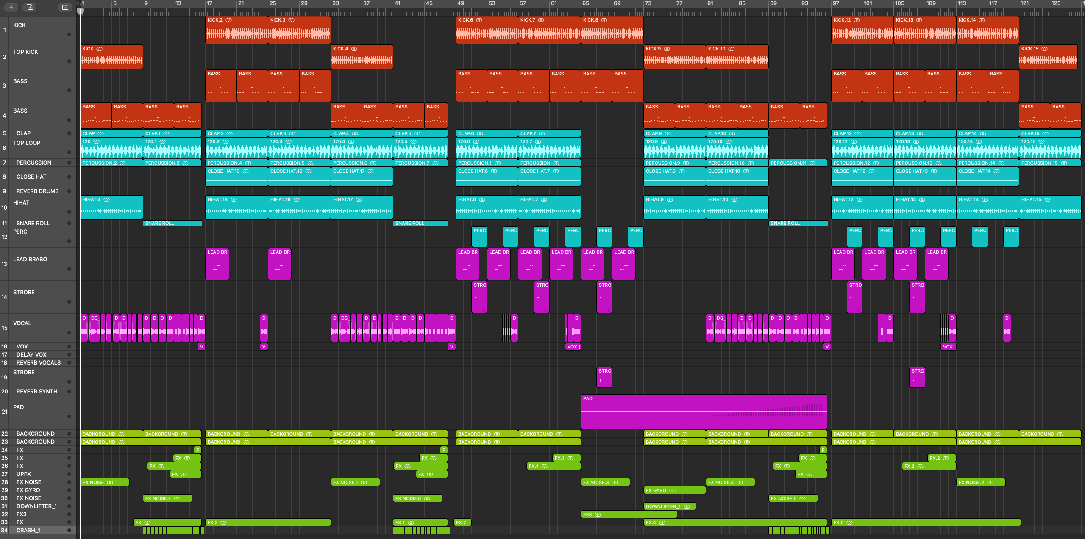1085x539 pixels.
Task: Click the loop icon on FX NOISE.3 region
Action: (x=615, y=482)
